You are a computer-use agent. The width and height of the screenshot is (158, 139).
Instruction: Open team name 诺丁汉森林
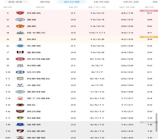pyautogui.click(x=38, y=98)
